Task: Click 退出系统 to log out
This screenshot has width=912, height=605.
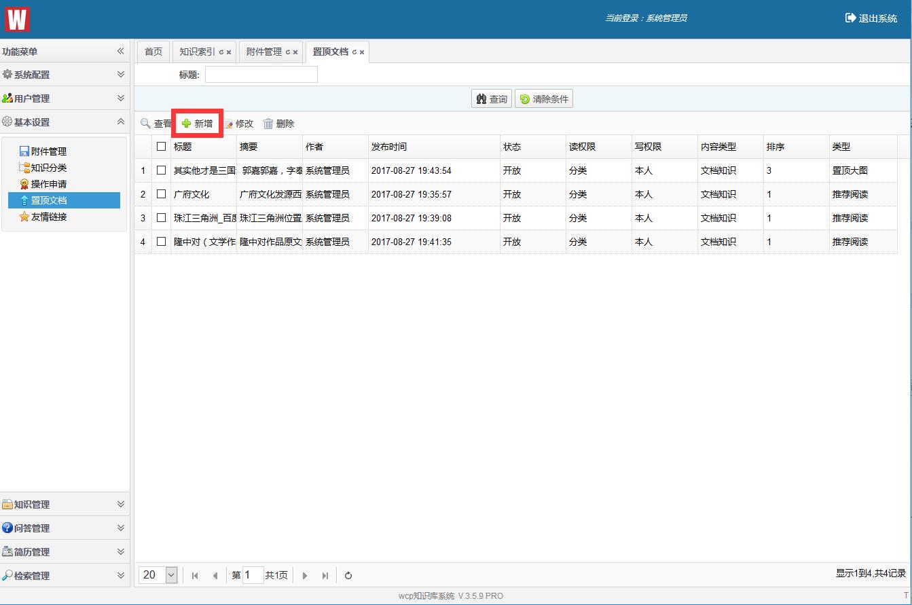Action: pos(871,18)
